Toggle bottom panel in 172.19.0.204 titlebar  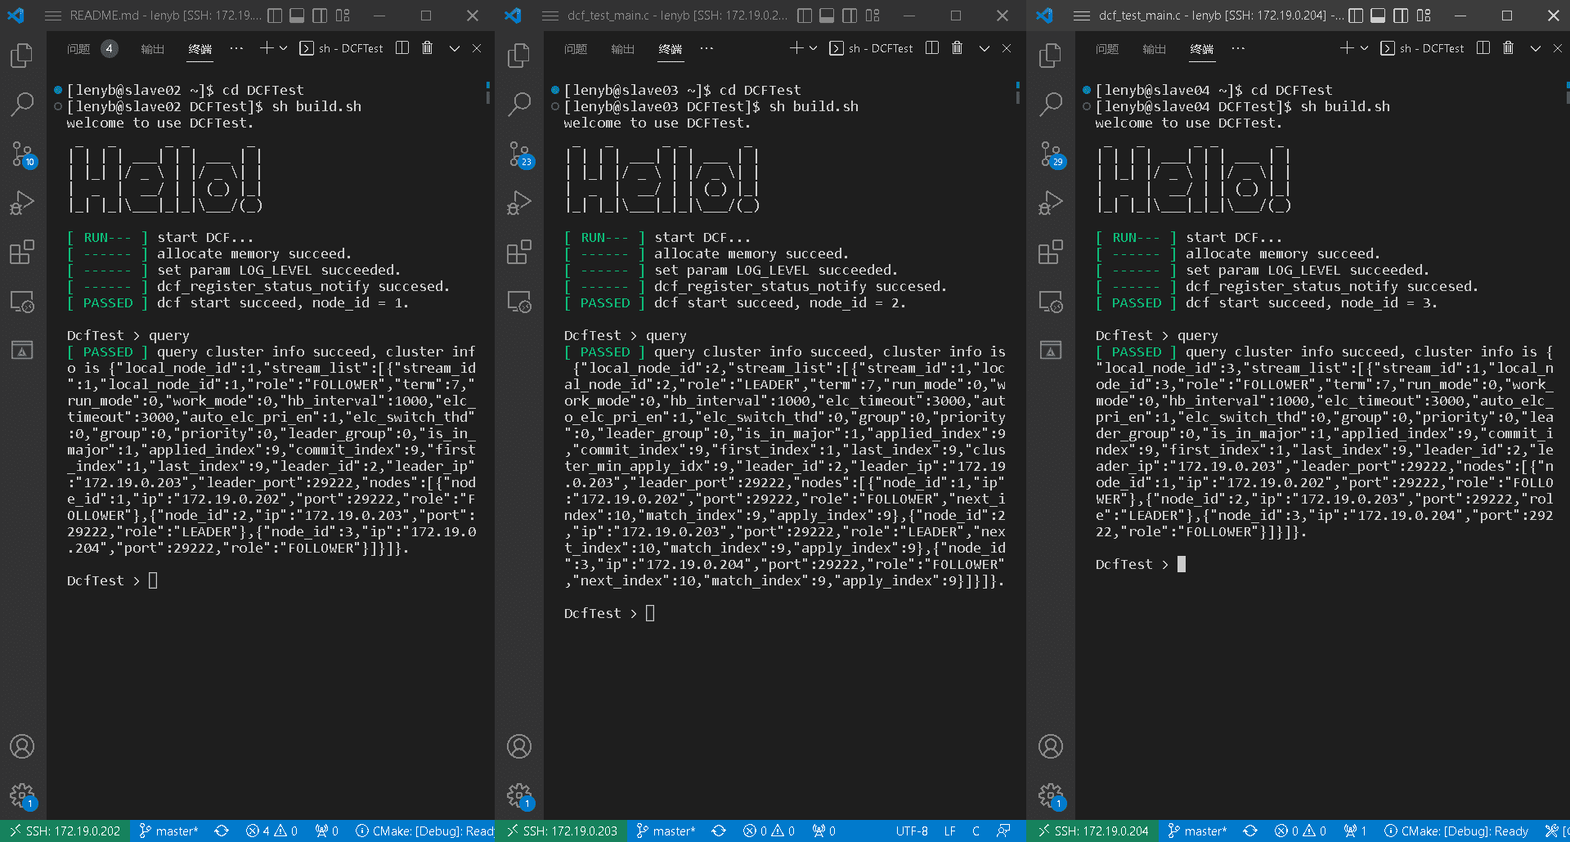1378,16
